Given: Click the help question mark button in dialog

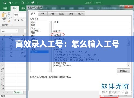Looking at the screenshot, I should 122,6.
